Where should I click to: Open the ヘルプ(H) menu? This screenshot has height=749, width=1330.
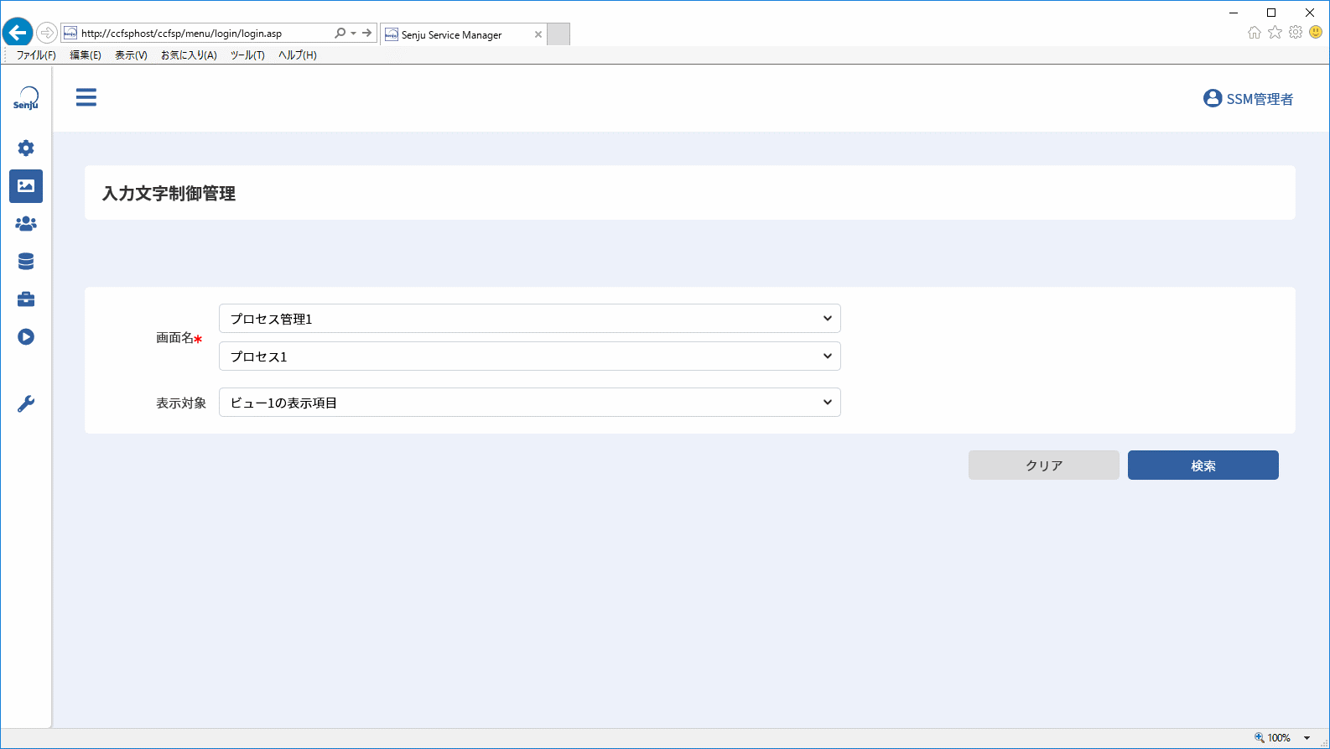tap(298, 55)
